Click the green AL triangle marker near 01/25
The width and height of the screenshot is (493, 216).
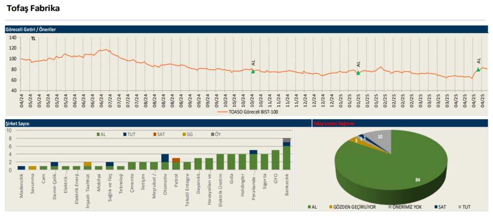pyautogui.click(x=358, y=73)
